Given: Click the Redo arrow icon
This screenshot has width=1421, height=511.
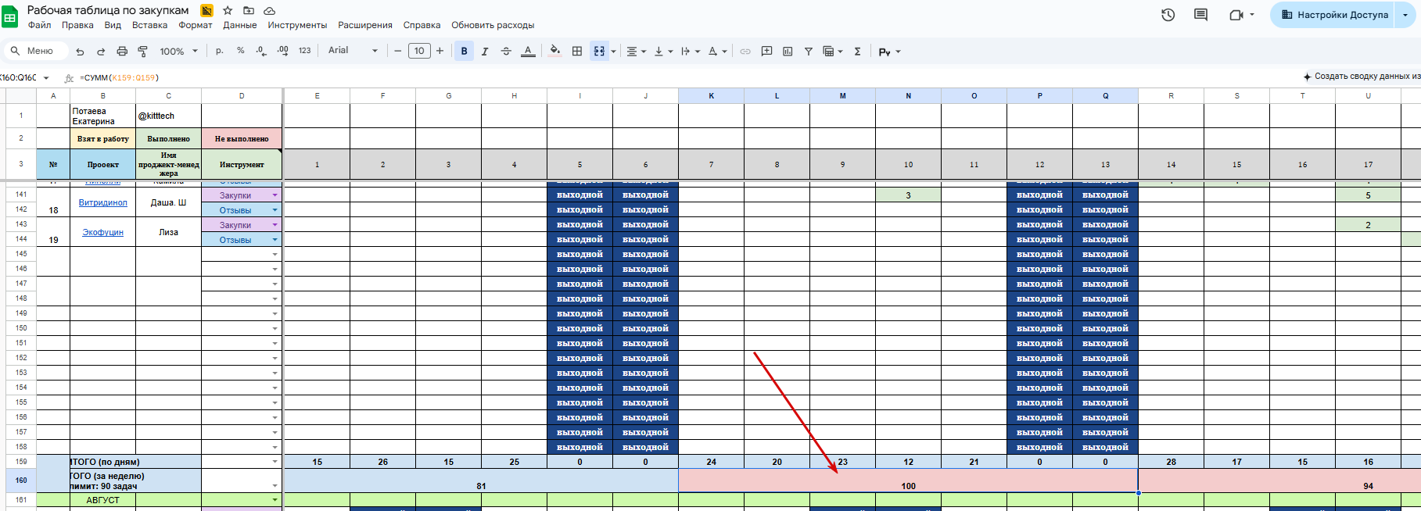Looking at the screenshot, I should click(x=101, y=52).
